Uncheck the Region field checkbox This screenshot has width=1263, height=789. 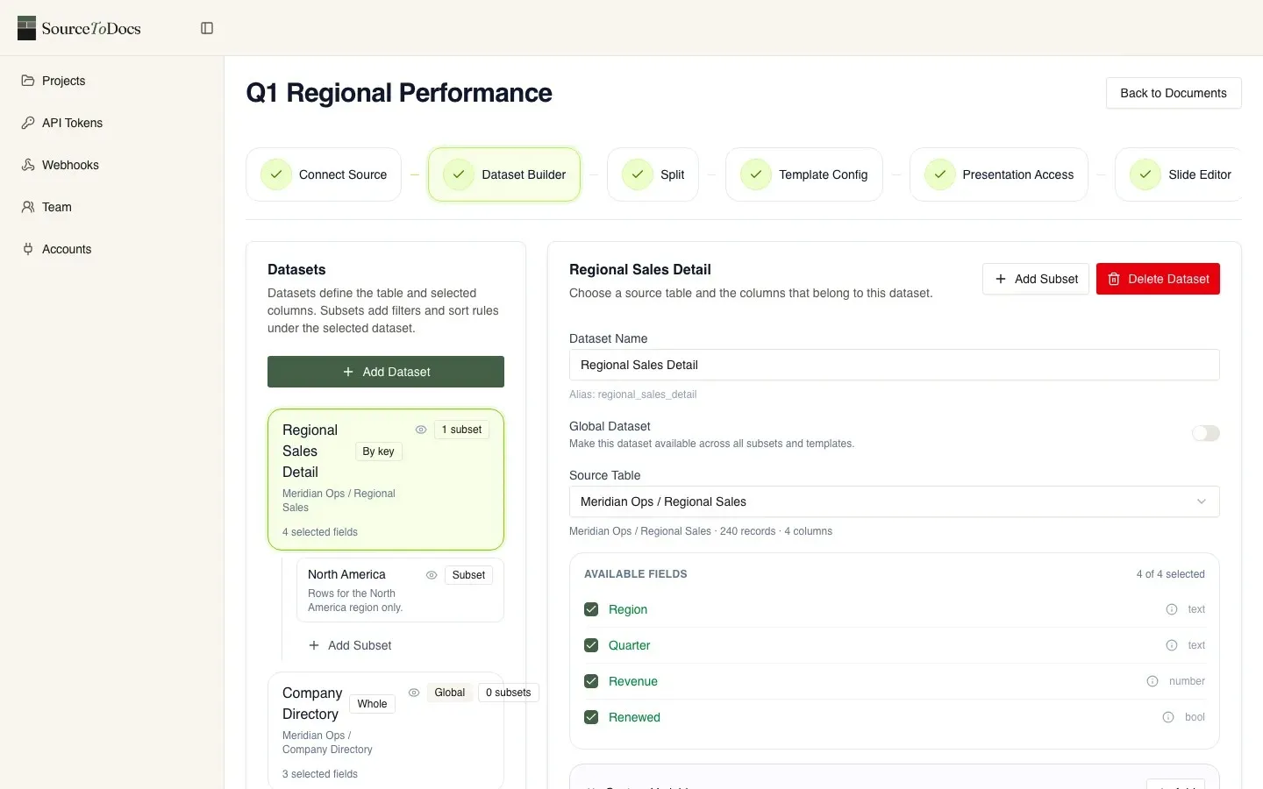591,609
